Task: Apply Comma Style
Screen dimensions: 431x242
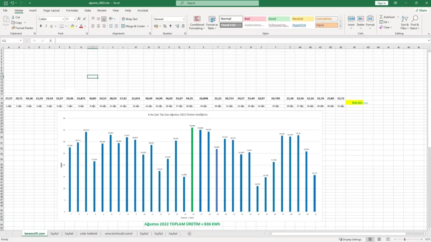Action: click(x=170, y=26)
